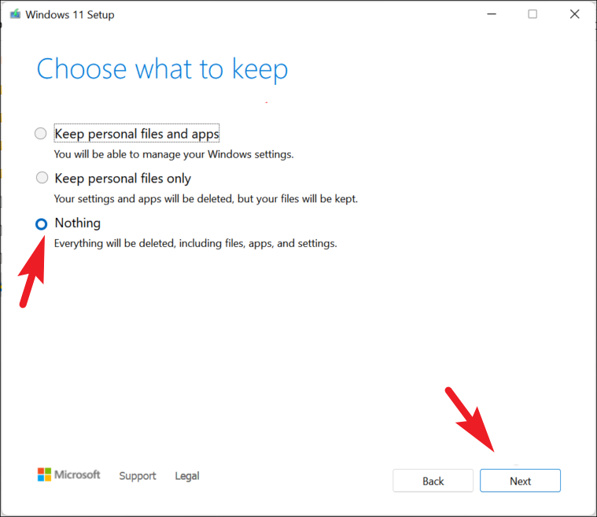597x517 pixels.
Task: Click 'You will be able to manage' text
Action: point(174,154)
